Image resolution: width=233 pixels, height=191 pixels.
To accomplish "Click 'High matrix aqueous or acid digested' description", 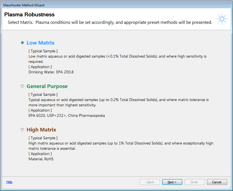I will pos(121,146).
